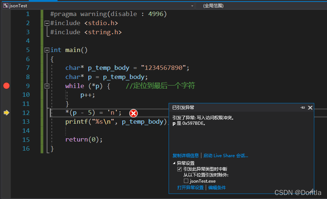Collapse the while loop block on line 9

click(47, 86)
